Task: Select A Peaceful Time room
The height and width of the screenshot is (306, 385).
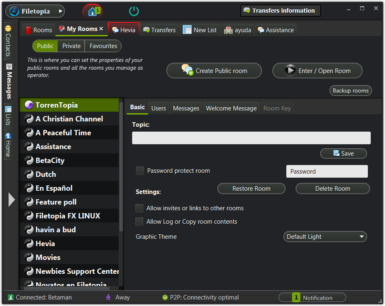Action: 69,132
